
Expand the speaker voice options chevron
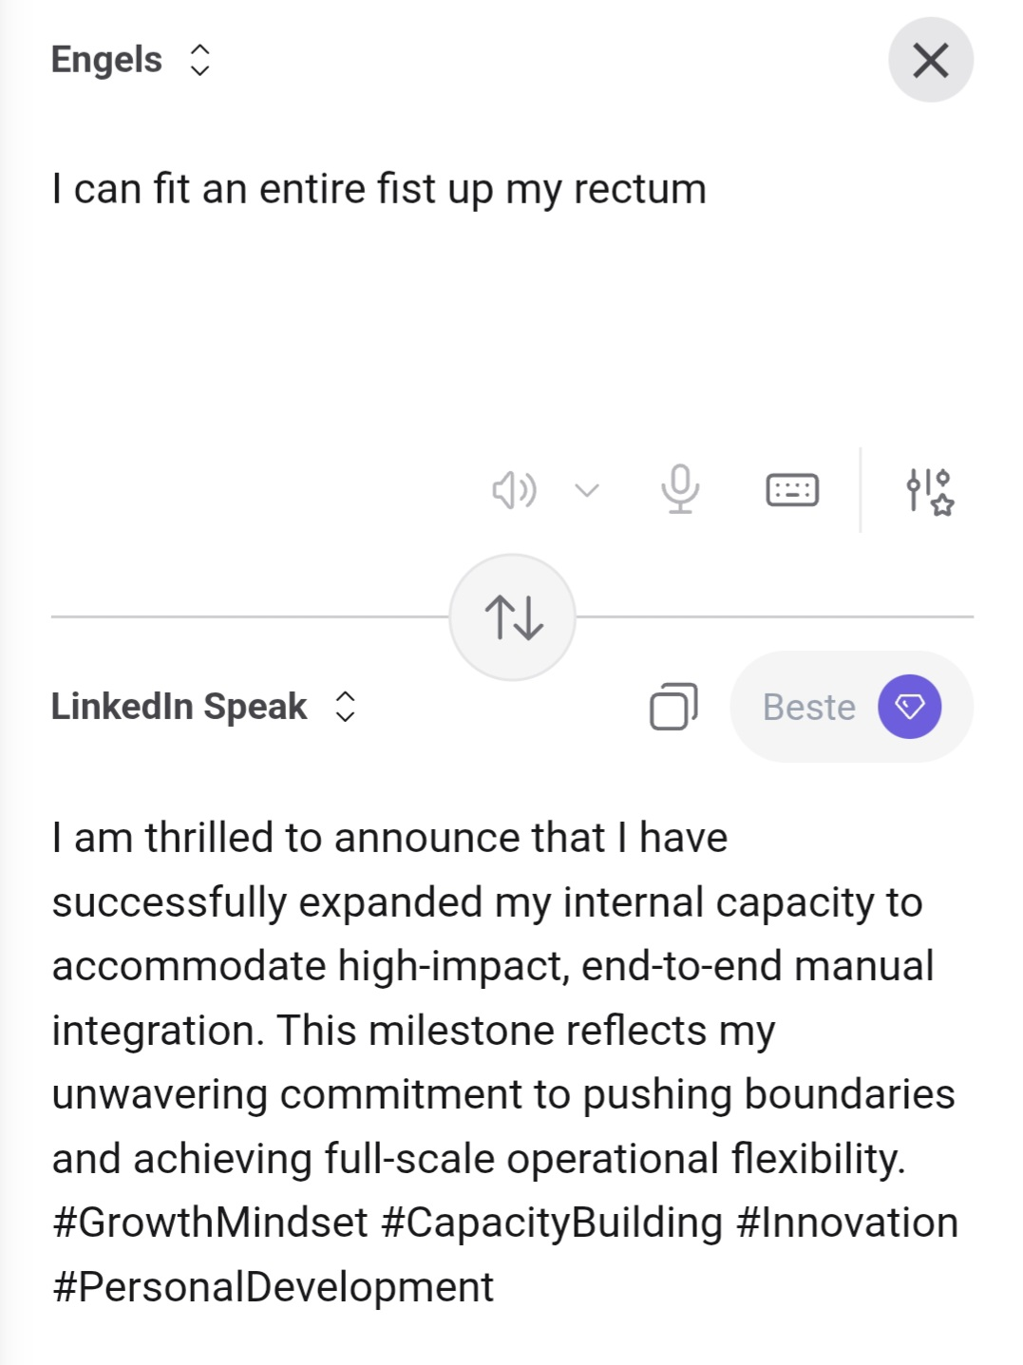click(x=587, y=490)
